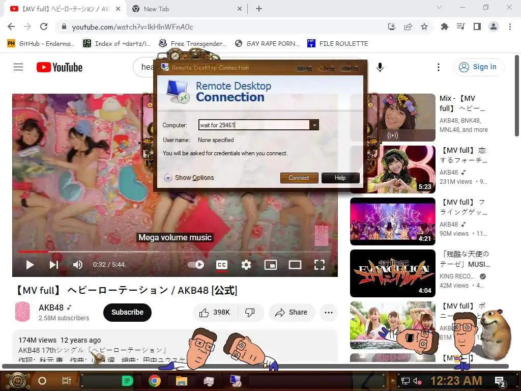Open Chrome three-dot menu

(510, 26)
